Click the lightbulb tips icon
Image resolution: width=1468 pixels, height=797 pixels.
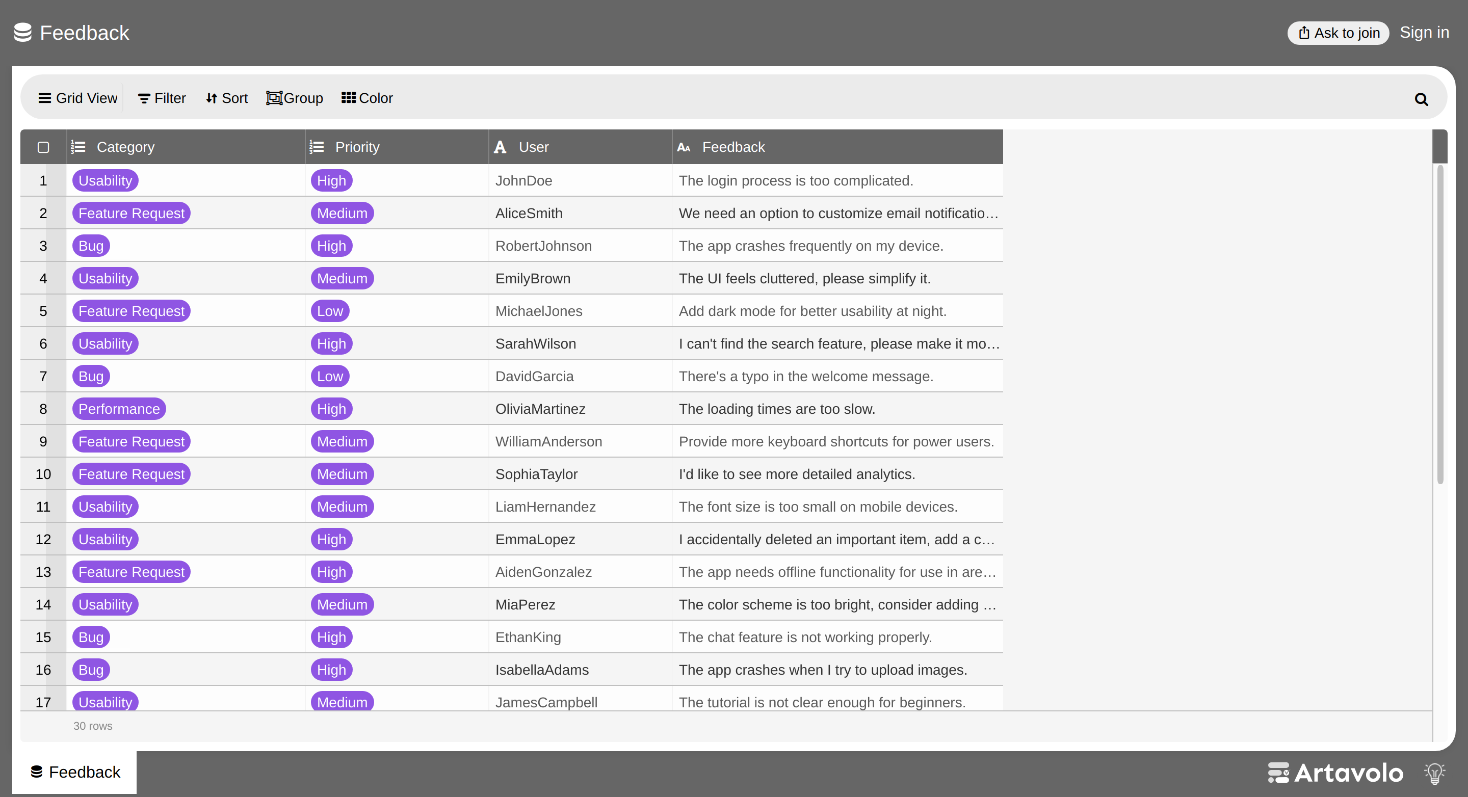1434,773
